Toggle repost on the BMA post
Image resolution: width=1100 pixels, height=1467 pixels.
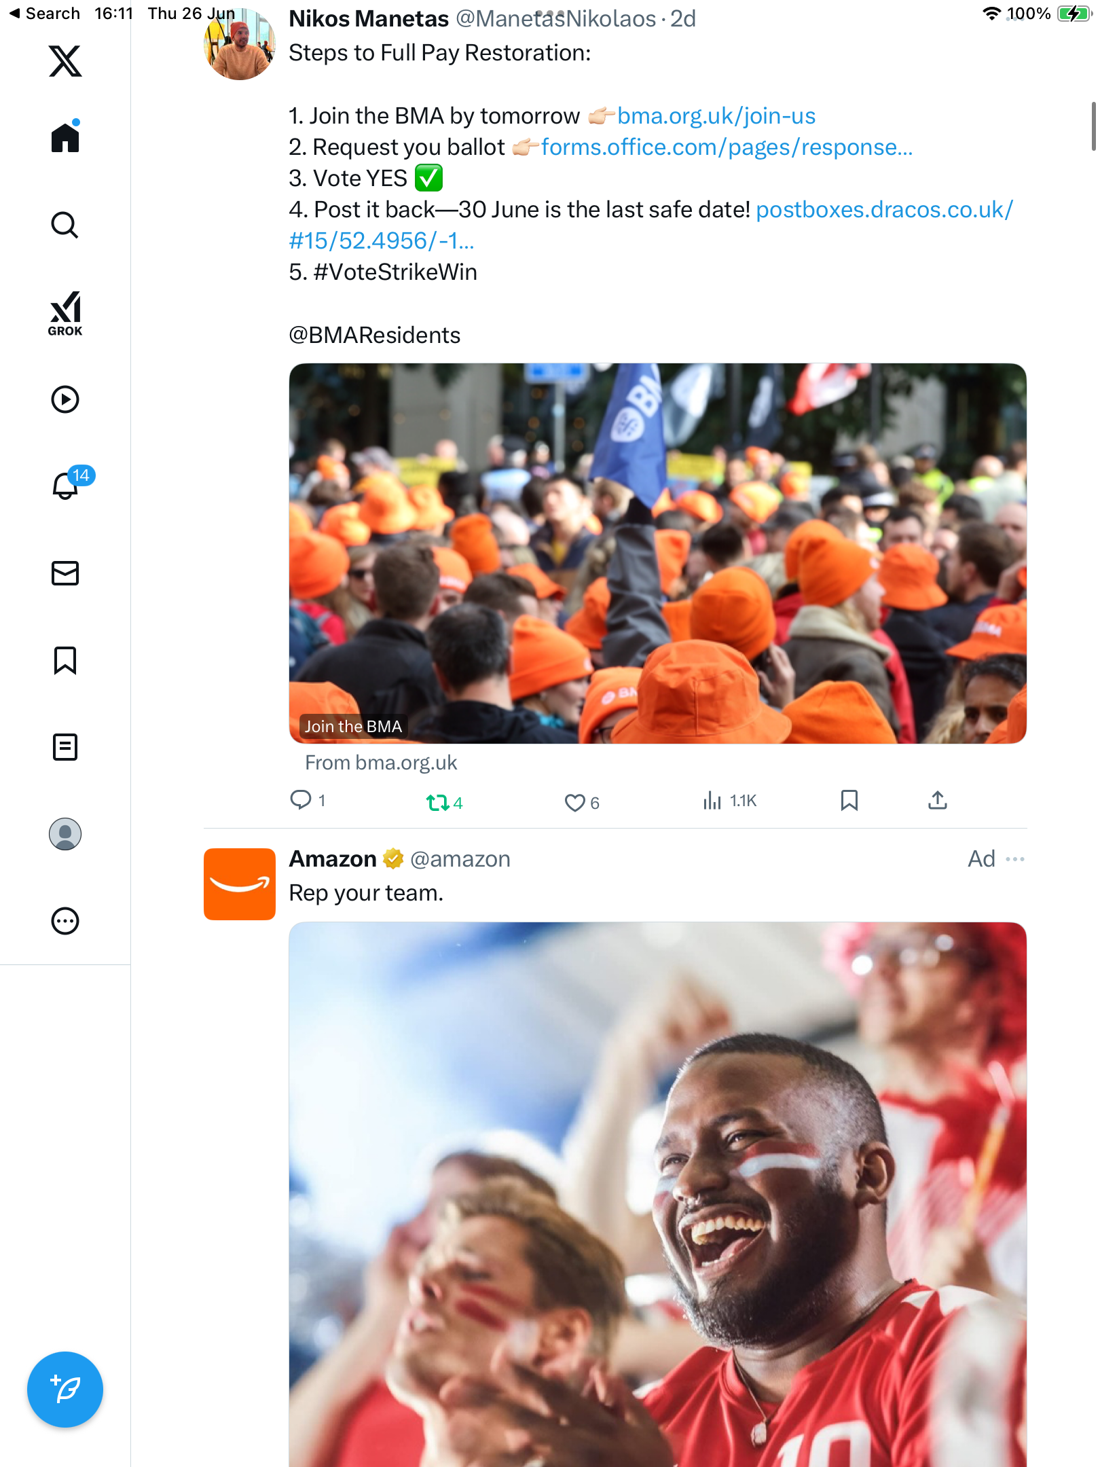pos(444,803)
